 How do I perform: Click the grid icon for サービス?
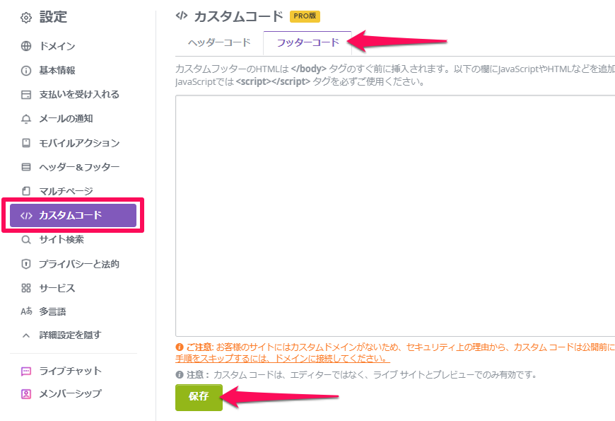tap(26, 288)
